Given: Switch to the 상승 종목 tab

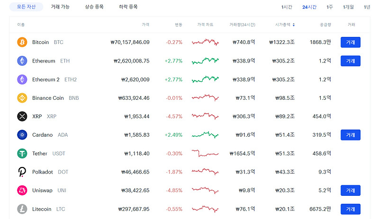Looking at the screenshot, I should [95, 7].
